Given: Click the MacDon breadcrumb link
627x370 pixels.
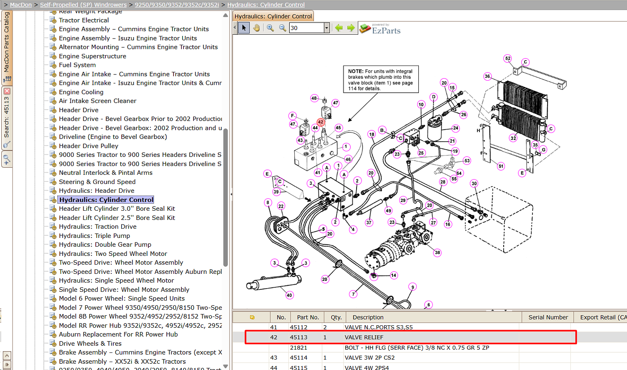Looking at the screenshot, I should click(21, 5).
